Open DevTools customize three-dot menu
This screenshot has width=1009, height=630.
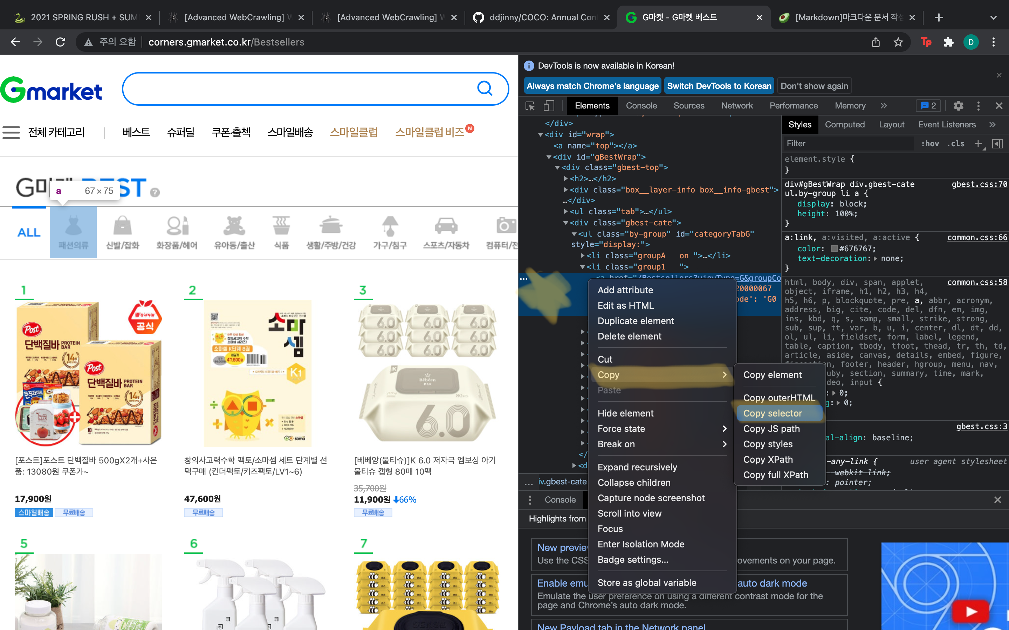[x=978, y=106]
